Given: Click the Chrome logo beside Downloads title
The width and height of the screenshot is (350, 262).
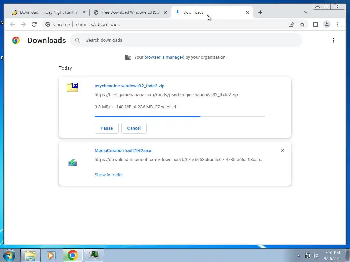Looking at the screenshot, I should (x=16, y=40).
